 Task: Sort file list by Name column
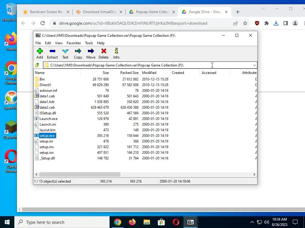point(57,73)
